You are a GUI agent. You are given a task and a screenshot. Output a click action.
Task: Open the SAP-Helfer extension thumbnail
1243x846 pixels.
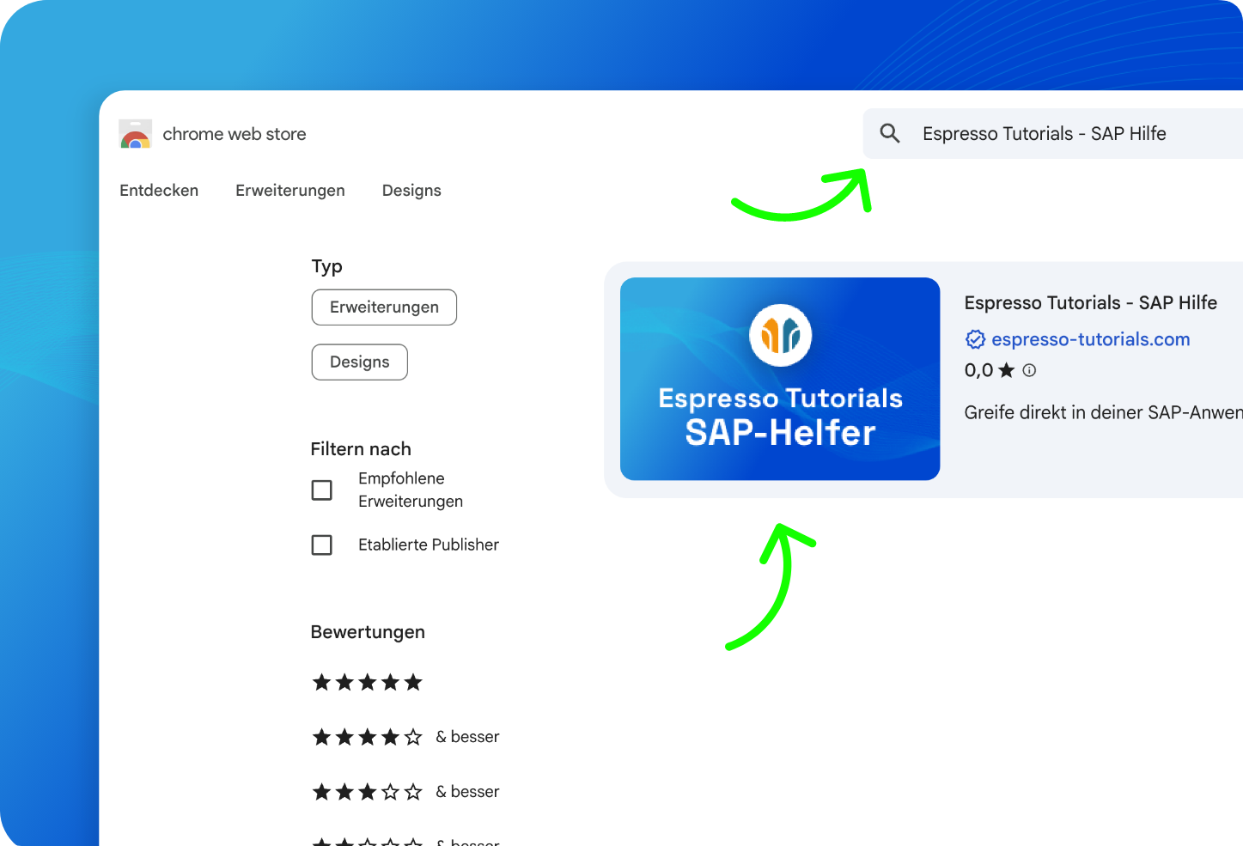point(780,379)
